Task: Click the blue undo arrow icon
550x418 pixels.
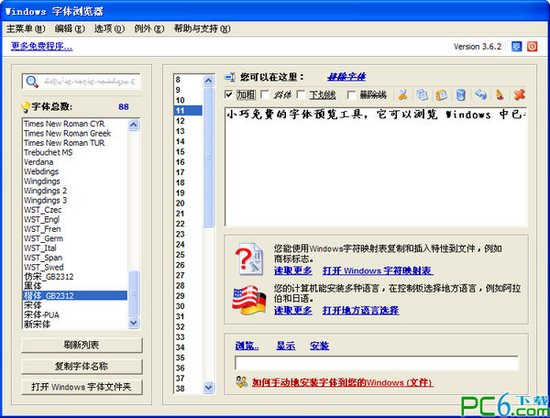Action: (480, 94)
